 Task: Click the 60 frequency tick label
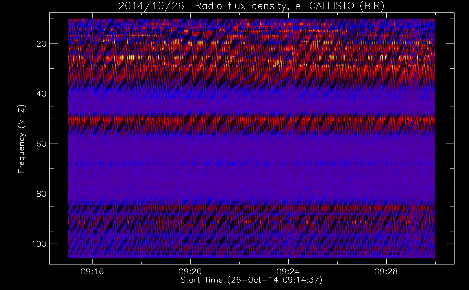[42, 144]
